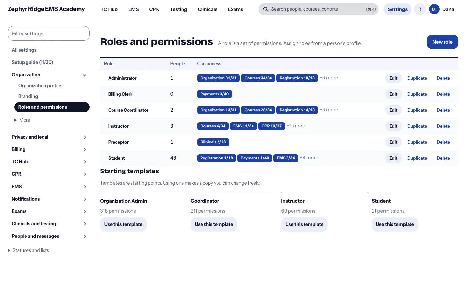The width and height of the screenshot is (471, 294).
Task: Create a New role
Action: pos(442,42)
